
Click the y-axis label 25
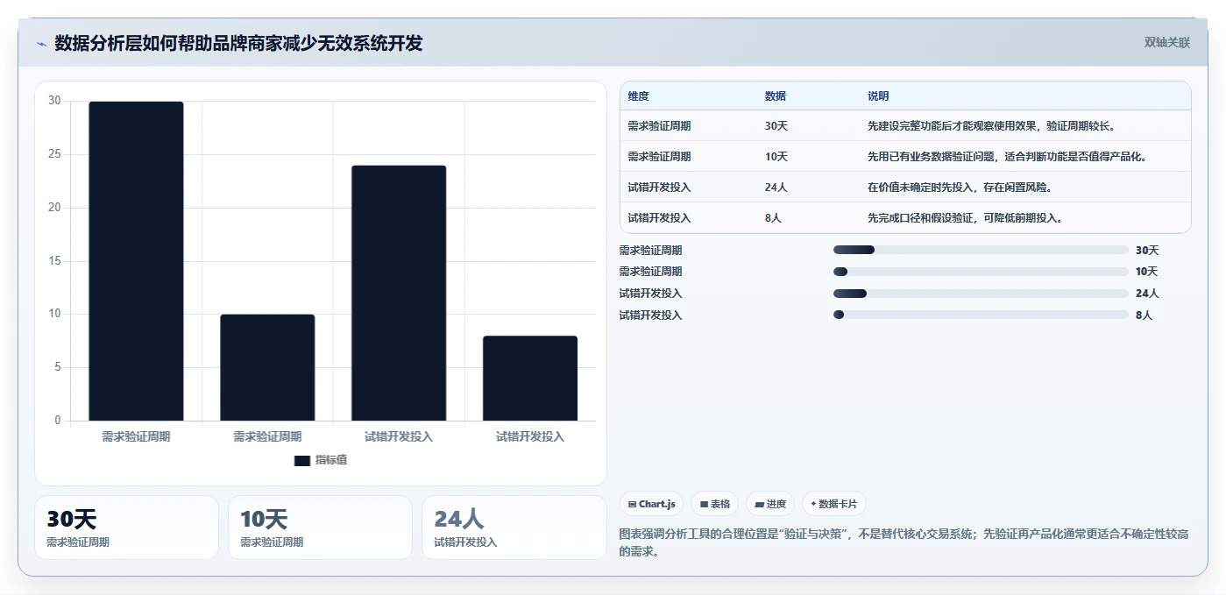[54, 154]
